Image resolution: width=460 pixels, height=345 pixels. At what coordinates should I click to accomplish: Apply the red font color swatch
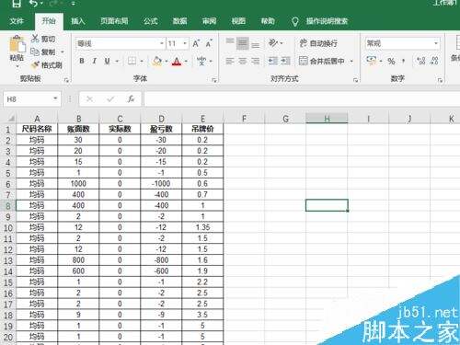pos(177,62)
